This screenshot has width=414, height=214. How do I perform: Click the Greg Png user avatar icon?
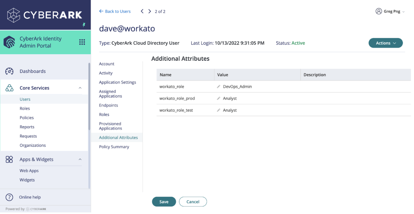pyautogui.click(x=379, y=11)
